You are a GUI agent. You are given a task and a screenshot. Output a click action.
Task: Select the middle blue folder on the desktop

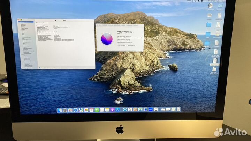click(208, 34)
